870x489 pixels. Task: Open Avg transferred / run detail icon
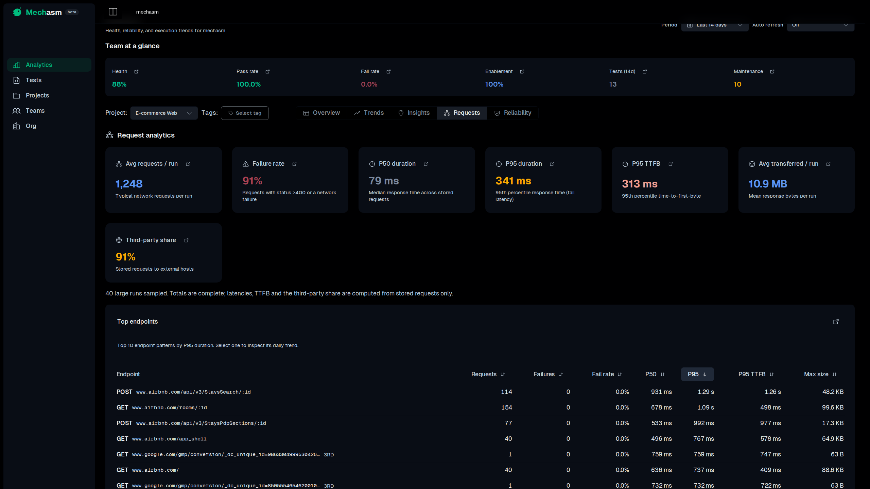point(828,164)
